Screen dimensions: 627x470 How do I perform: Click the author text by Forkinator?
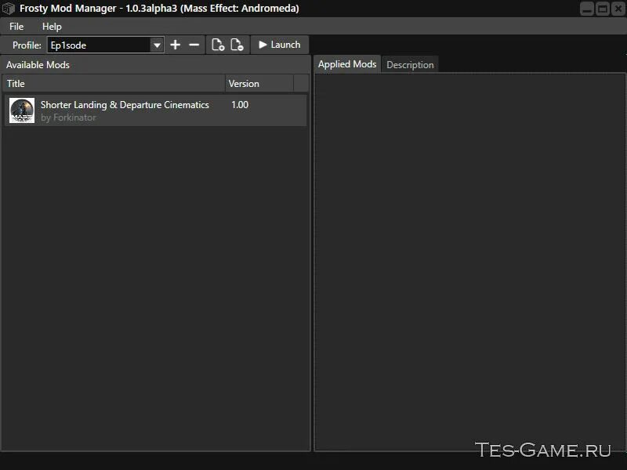coord(68,117)
